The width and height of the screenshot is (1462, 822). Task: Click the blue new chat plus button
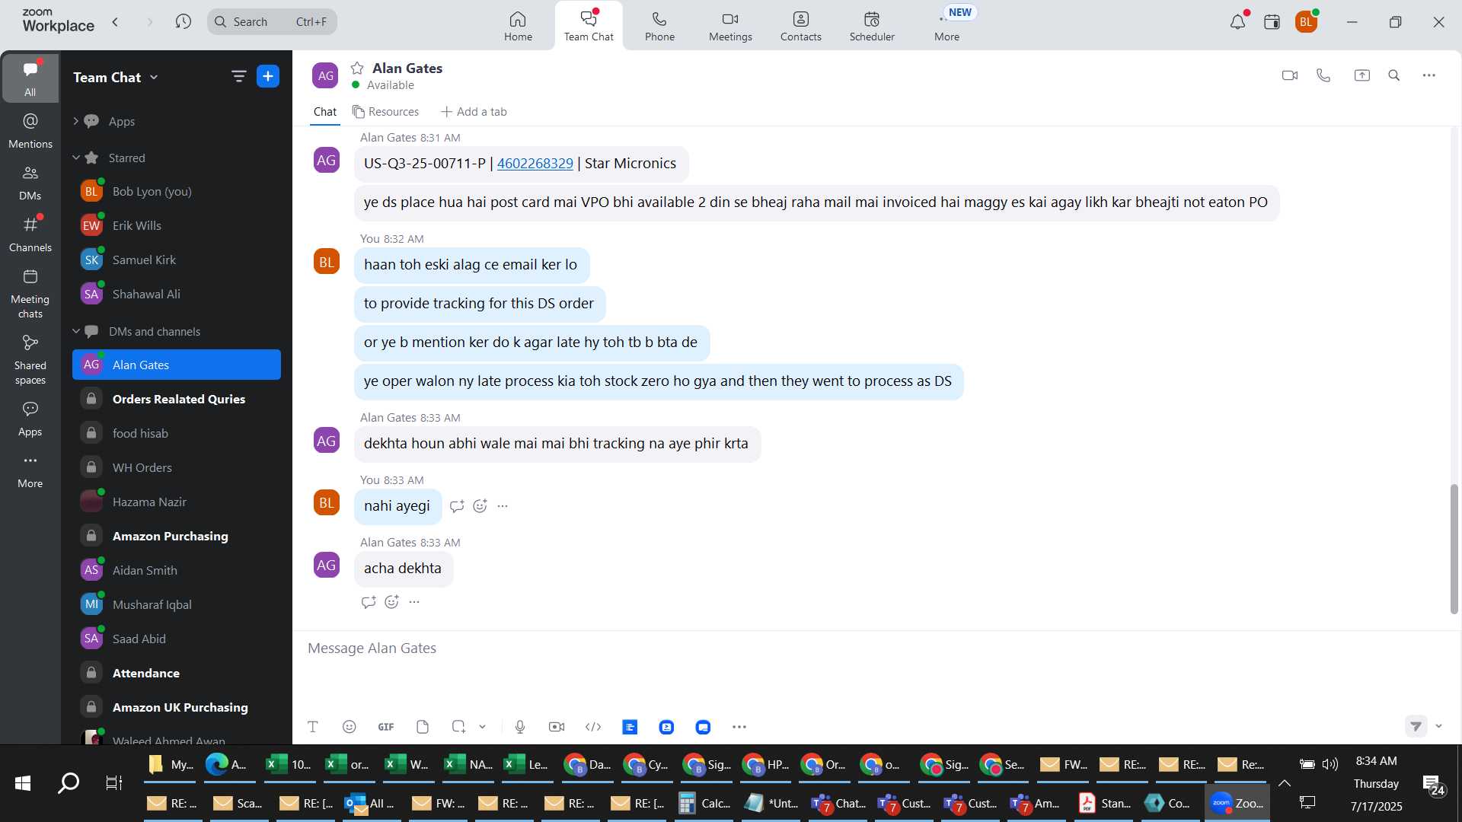click(268, 76)
